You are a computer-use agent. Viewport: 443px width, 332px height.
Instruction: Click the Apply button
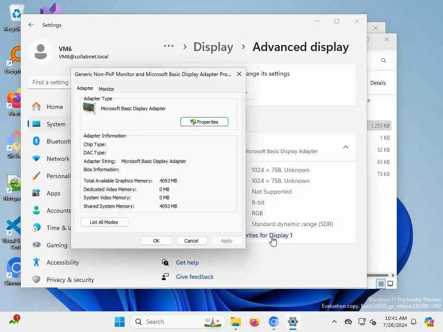point(227,241)
